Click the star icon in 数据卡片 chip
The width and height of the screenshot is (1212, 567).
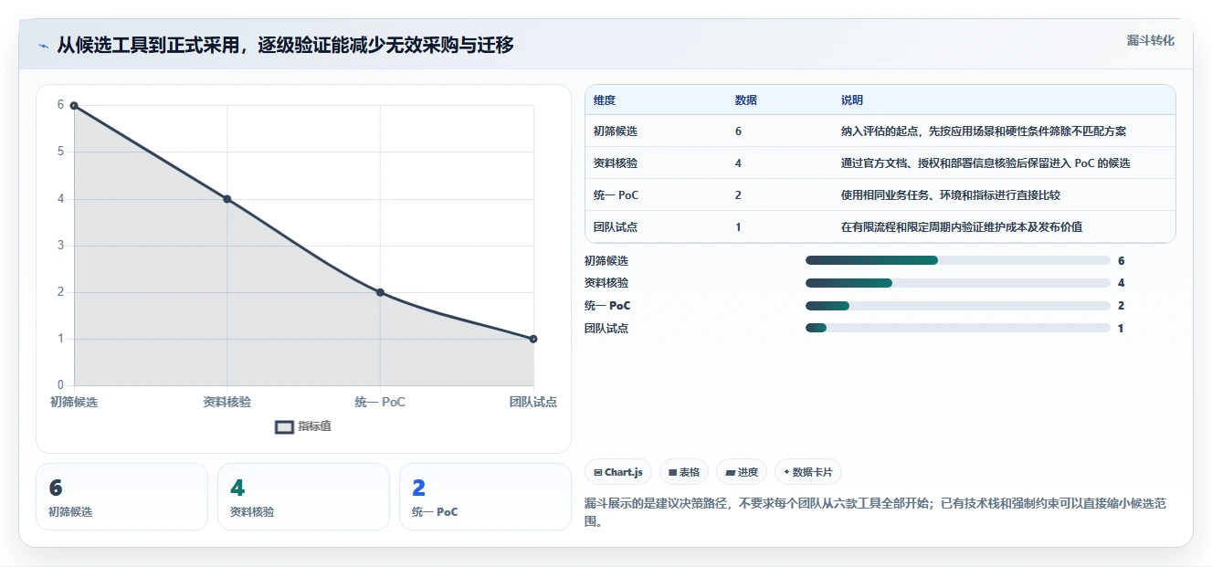[786, 472]
